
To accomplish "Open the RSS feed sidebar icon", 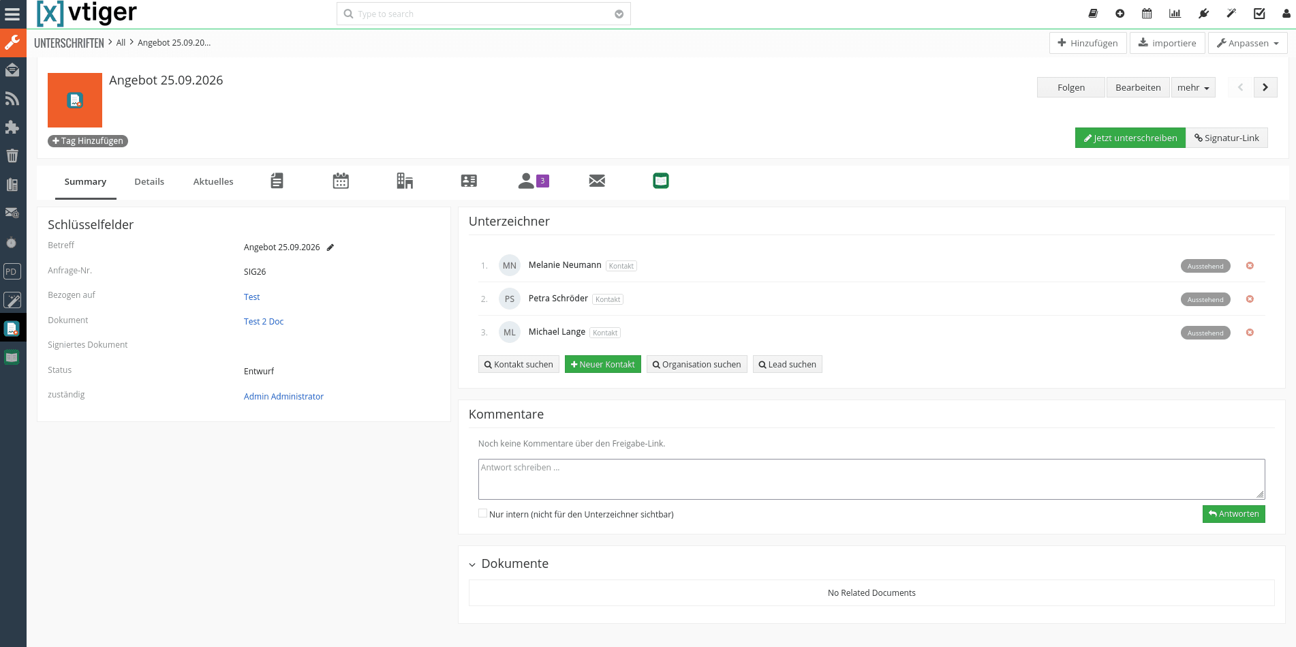I will point(12,99).
